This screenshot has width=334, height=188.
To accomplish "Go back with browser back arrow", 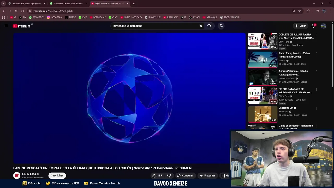I will click(x=4, y=11).
